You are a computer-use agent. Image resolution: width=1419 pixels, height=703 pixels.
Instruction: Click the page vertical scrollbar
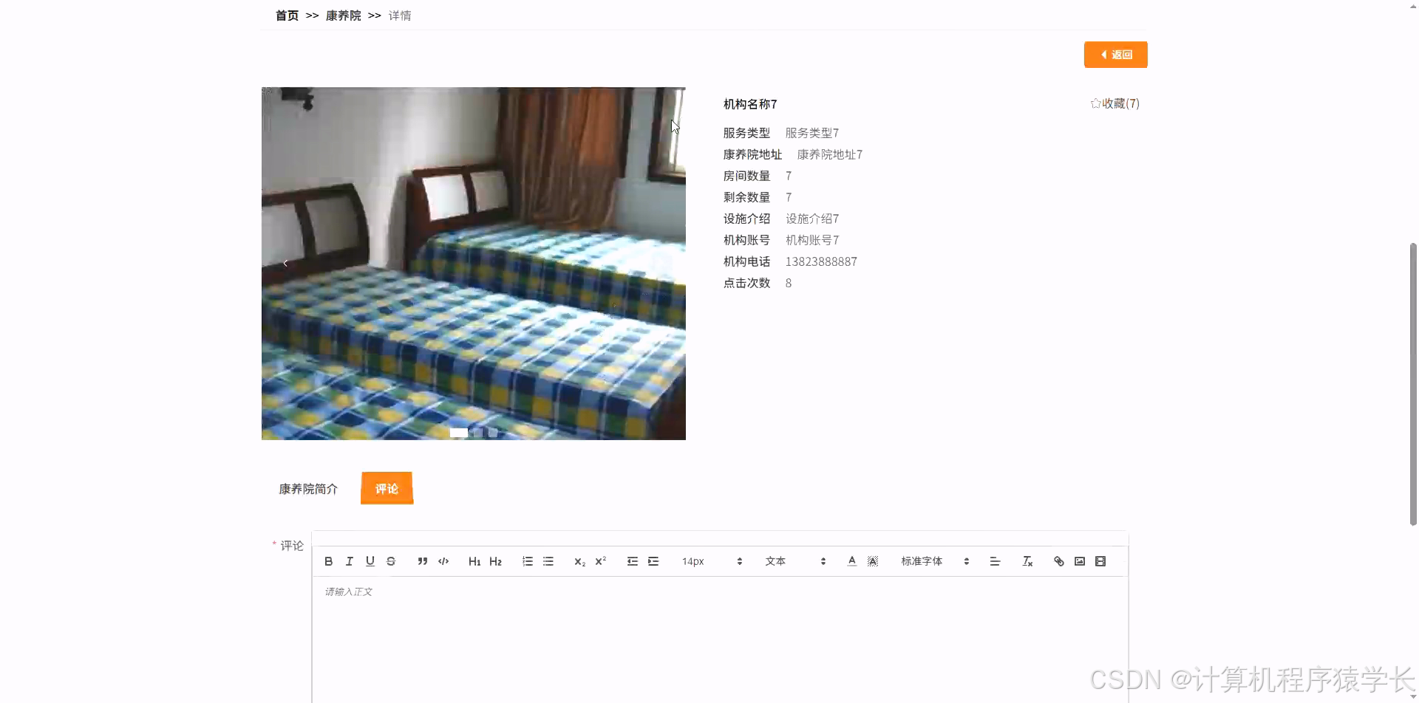[1413, 384]
